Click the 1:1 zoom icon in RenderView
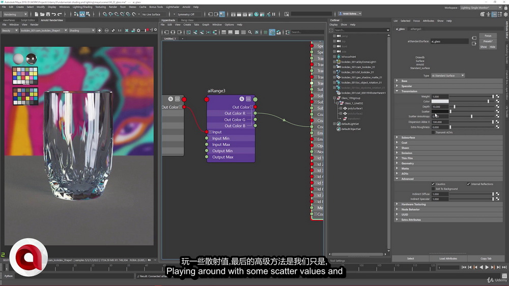Screen dimensions: 509x286 (120, 30)
